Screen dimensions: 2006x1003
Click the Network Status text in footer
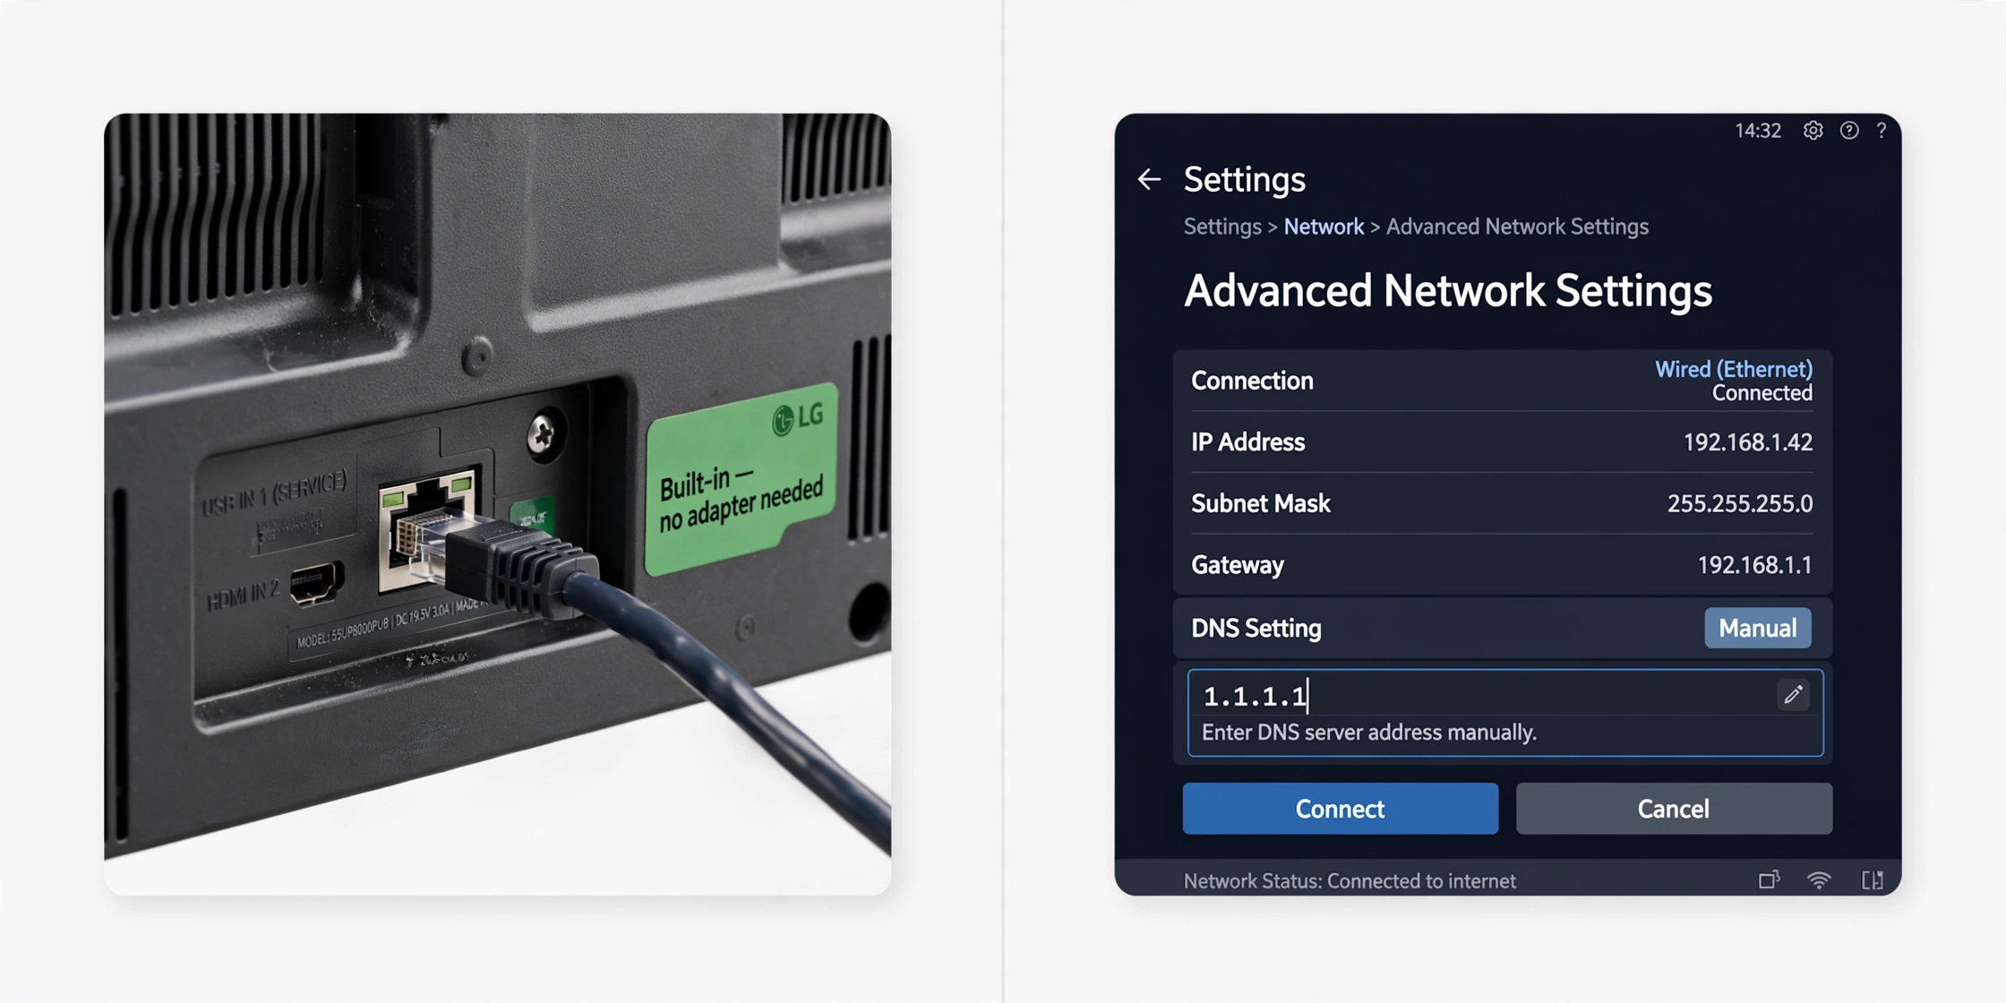click(x=1350, y=881)
